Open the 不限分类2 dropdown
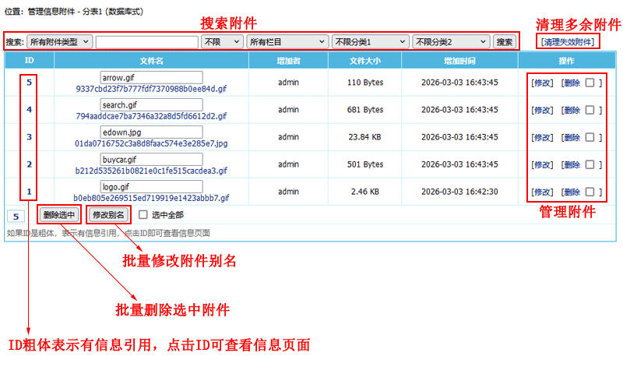 pyautogui.click(x=450, y=41)
